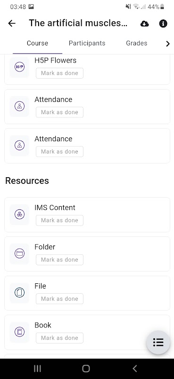Image resolution: width=174 pixels, height=379 pixels.
Task: Open the Folder resource icon
Action: click(x=19, y=253)
